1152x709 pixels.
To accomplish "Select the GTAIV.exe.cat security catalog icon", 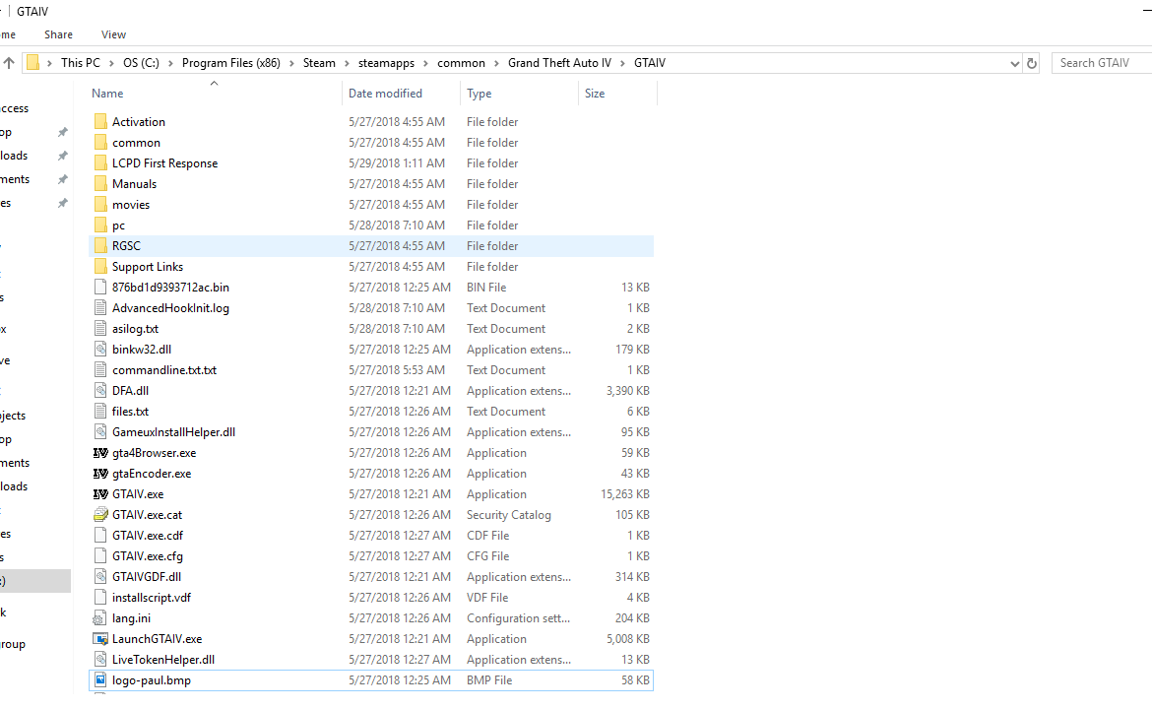I will tap(100, 514).
